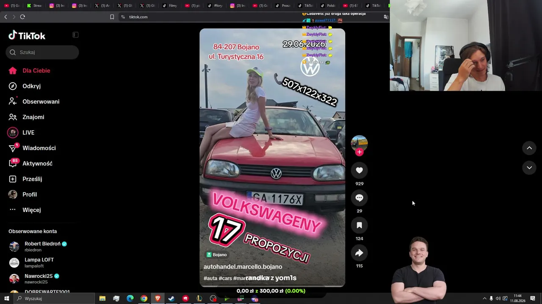
Task: Go to previous video with up chevron
Action: [x=529, y=148]
